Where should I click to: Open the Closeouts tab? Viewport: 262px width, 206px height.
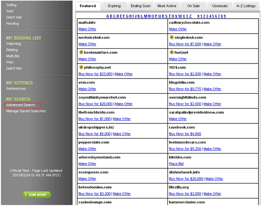point(220,6)
